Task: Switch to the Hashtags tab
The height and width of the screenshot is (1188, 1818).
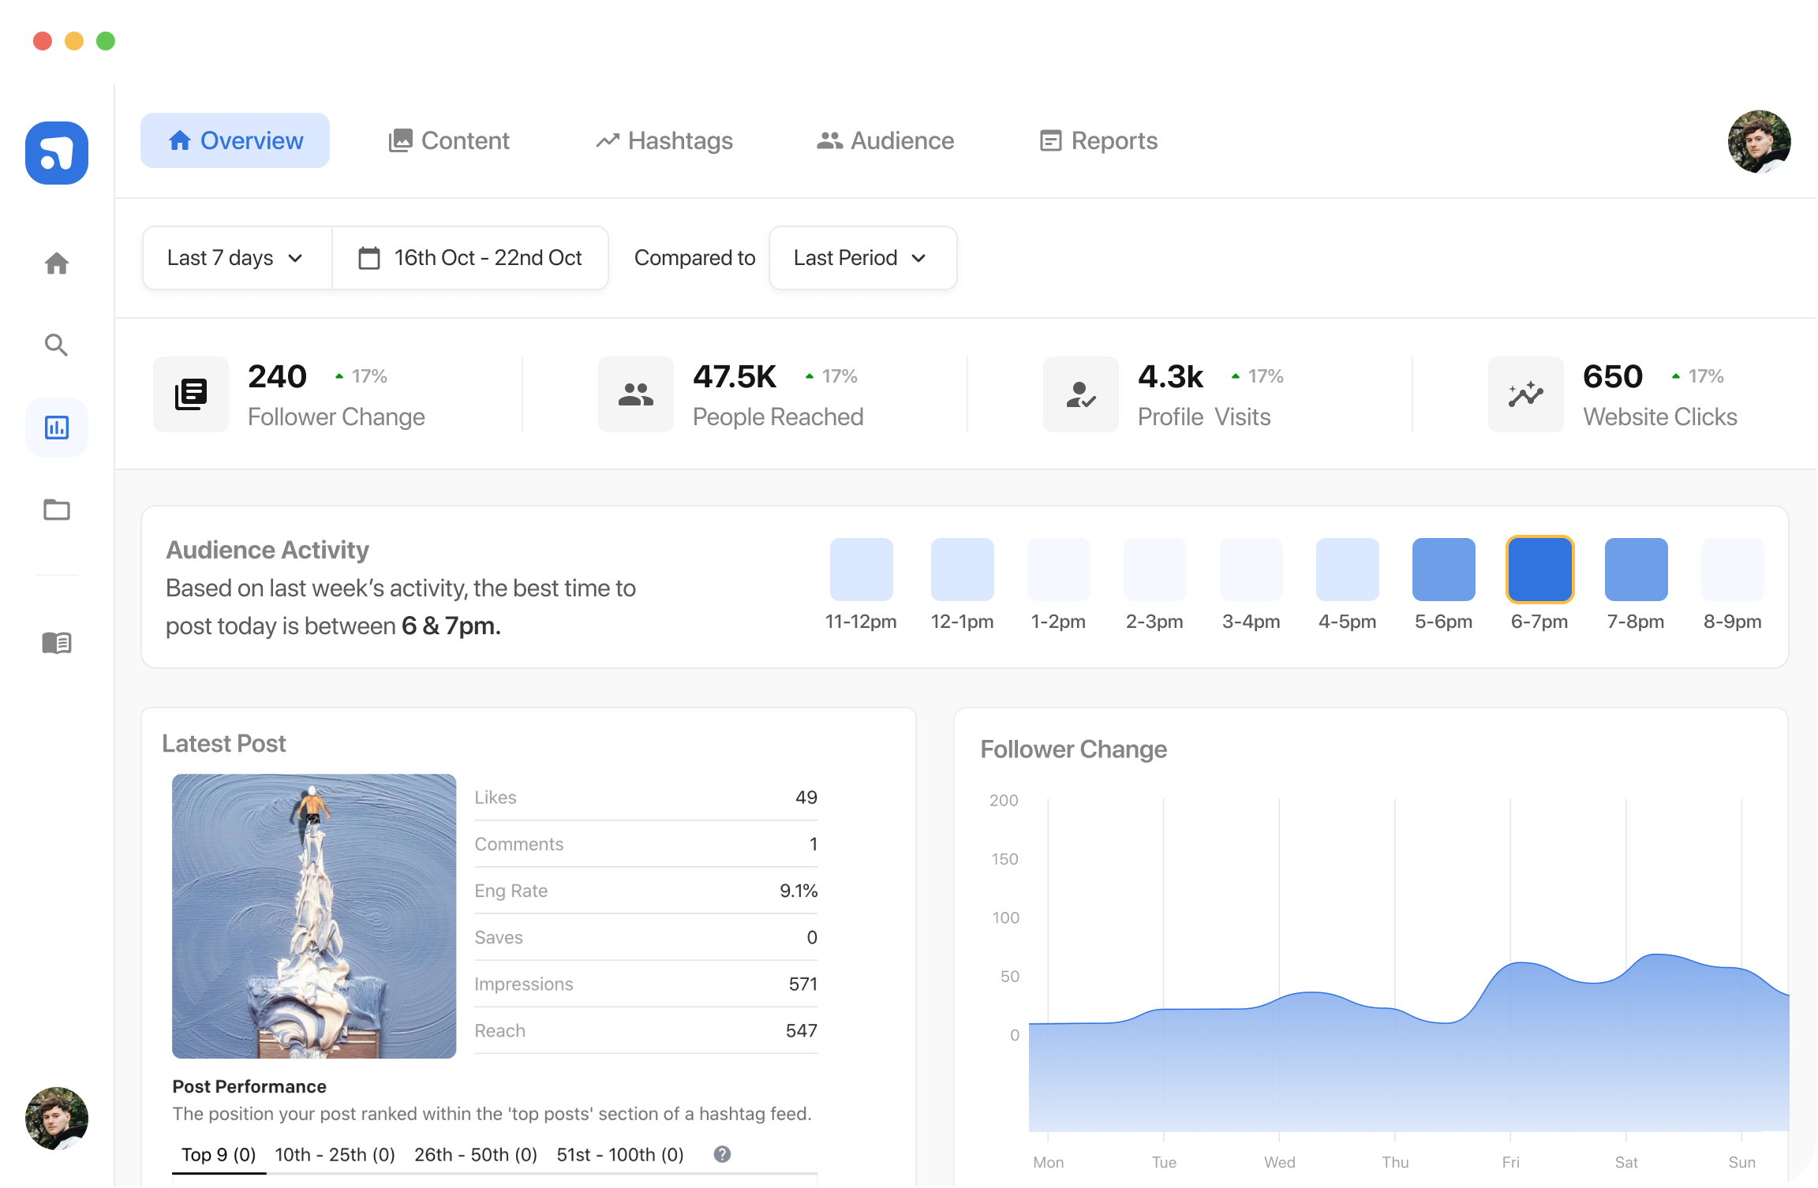Action: click(664, 140)
